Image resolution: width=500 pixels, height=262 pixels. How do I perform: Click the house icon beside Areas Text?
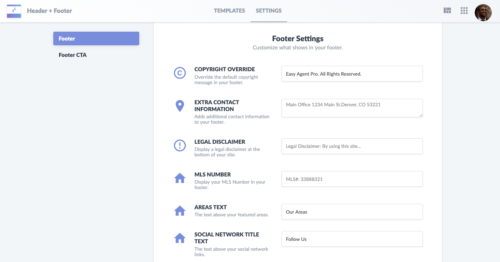coord(180,211)
